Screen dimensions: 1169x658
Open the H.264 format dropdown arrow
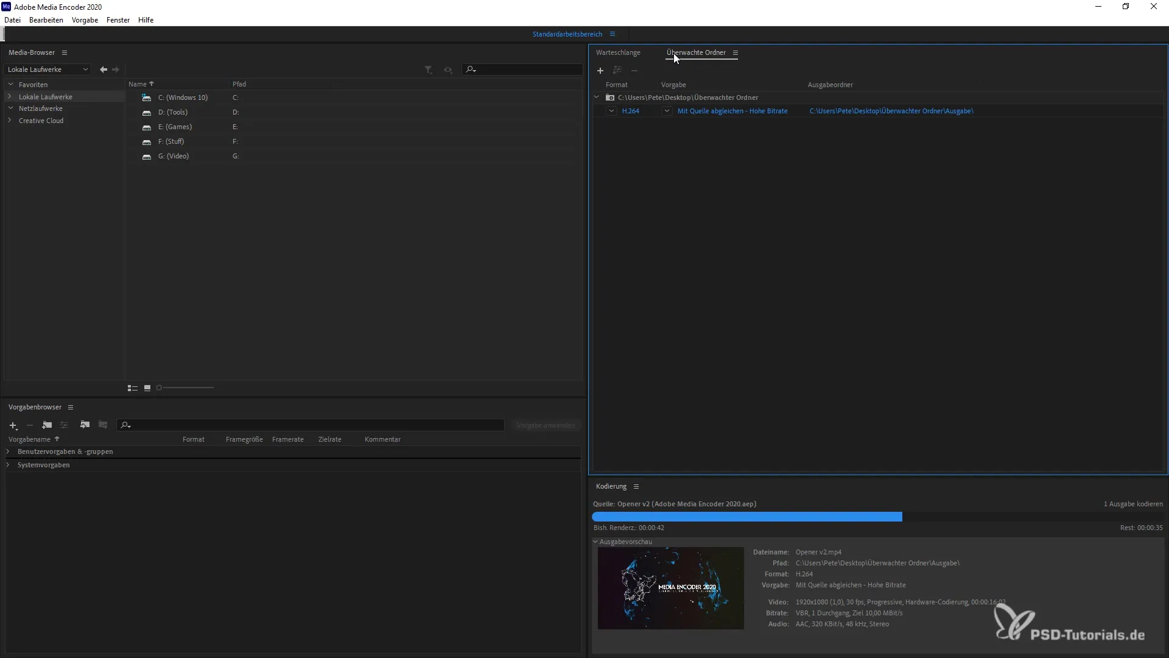coord(611,111)
